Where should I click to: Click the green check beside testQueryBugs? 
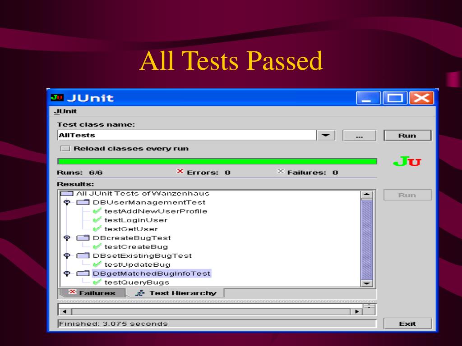(97, 282)
